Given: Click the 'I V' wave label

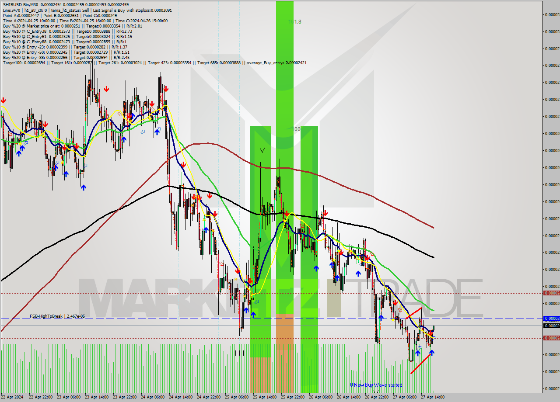Looking at the screenshot, I should (260, 150).
